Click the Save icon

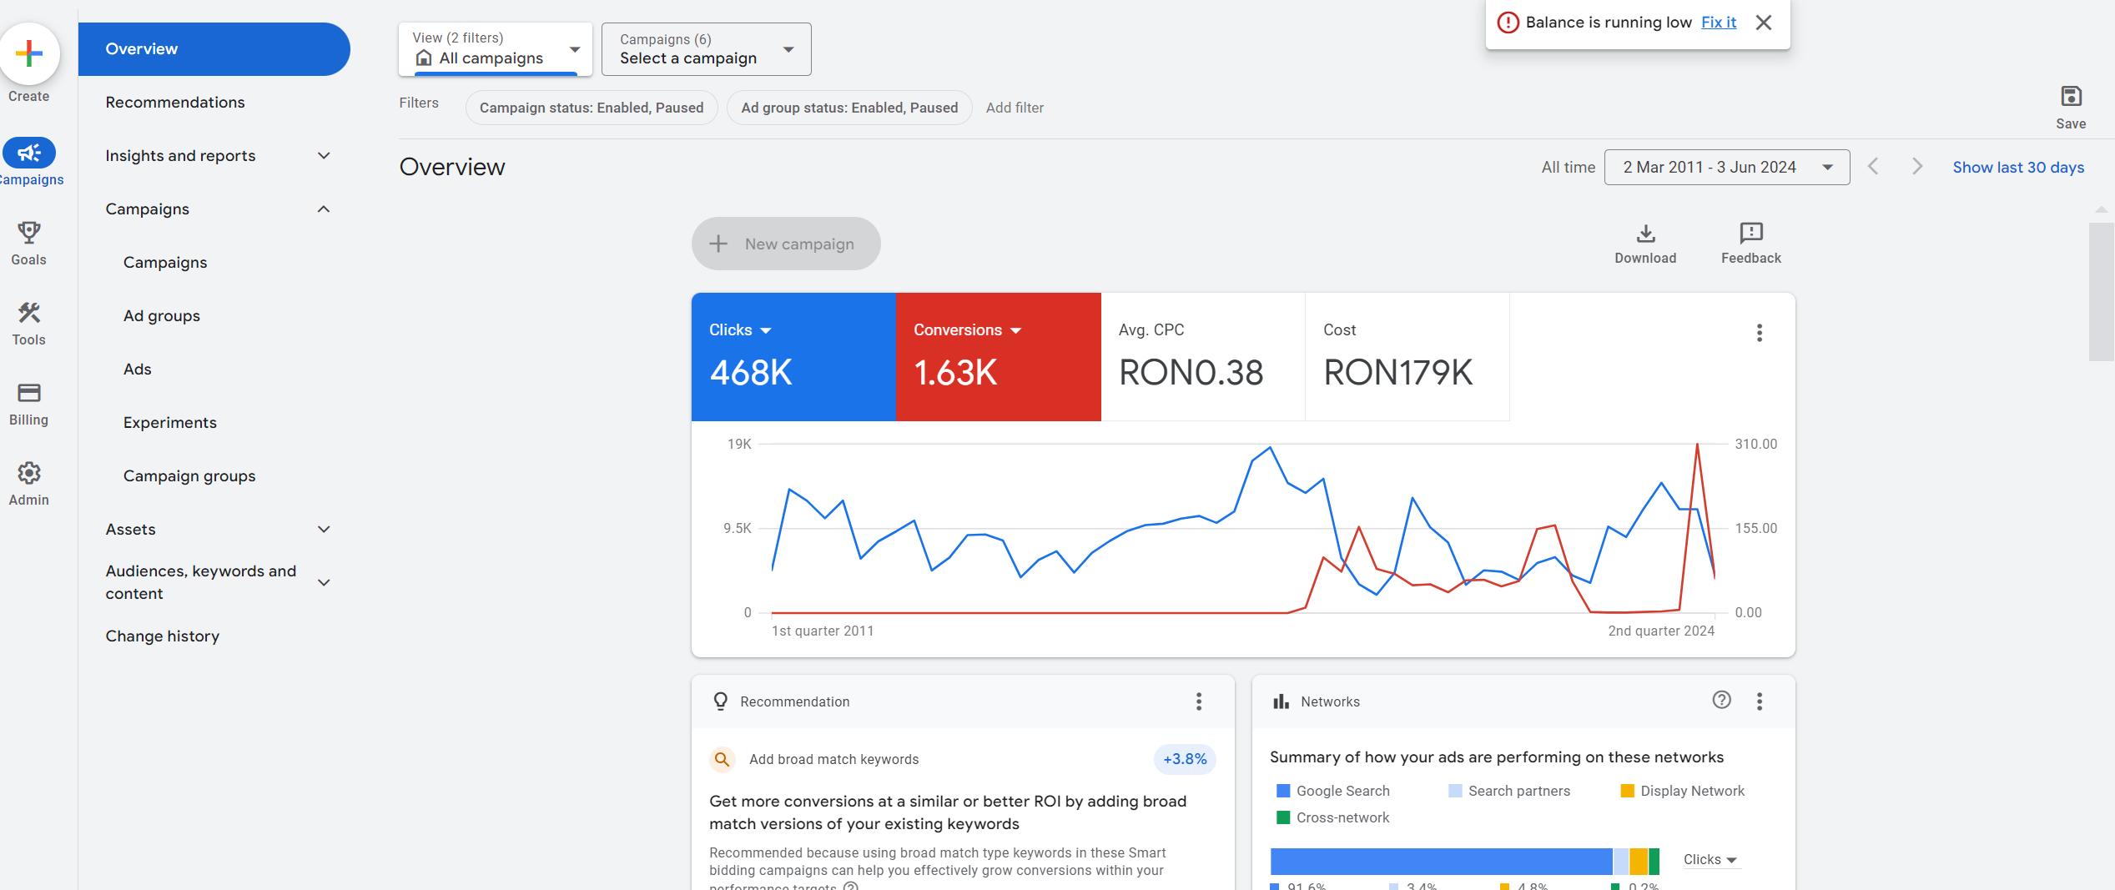(2071, 97)
